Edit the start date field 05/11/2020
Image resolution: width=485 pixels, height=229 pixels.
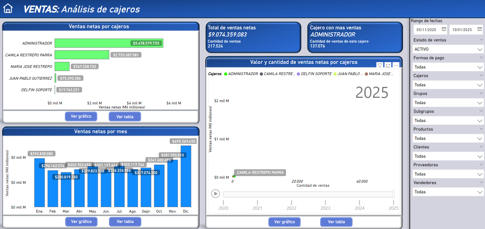coord(426,30)
